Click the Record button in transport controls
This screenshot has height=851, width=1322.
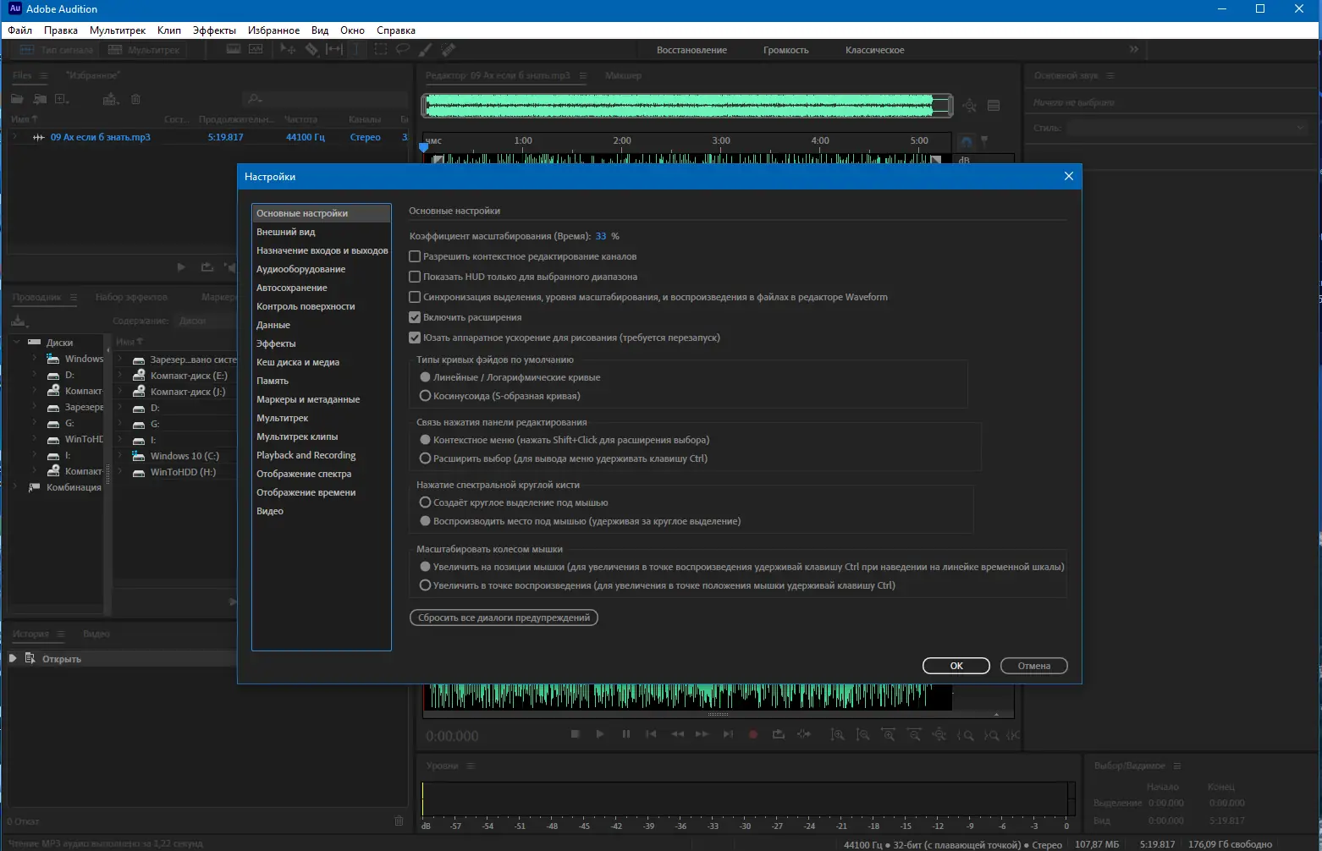pyautogui.click(x=752, y=733)
